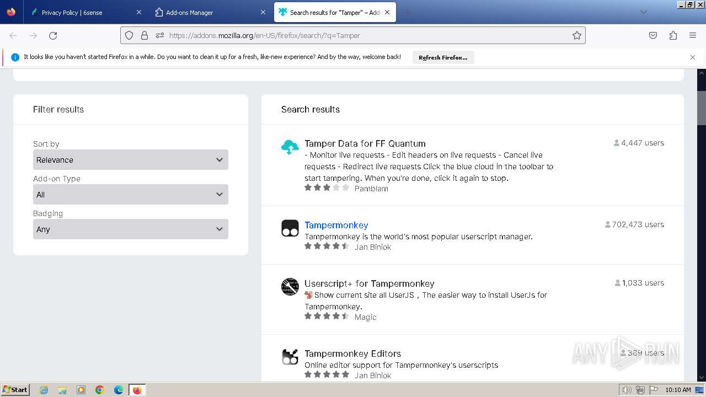This screenshot has height=397, width=706.
Task: Reload the current page
Action: (53, 35)
